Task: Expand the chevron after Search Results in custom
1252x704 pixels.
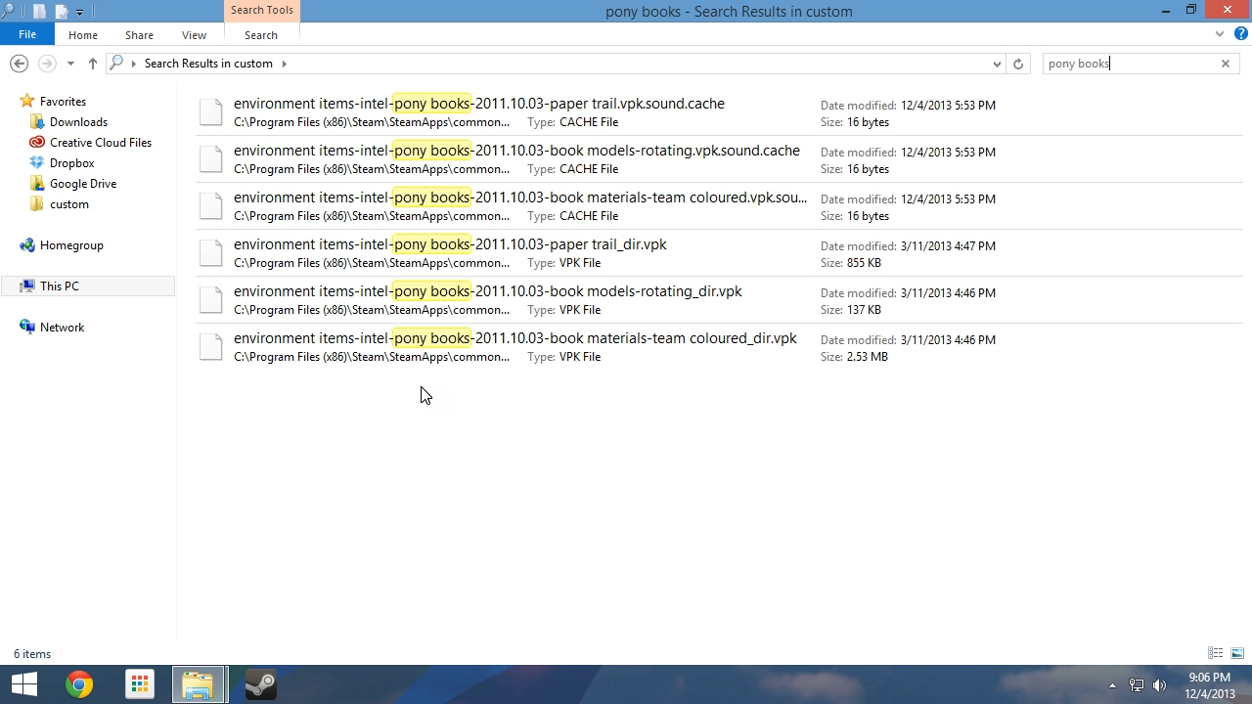Action: pyautogui.click(x=284, y=64)
